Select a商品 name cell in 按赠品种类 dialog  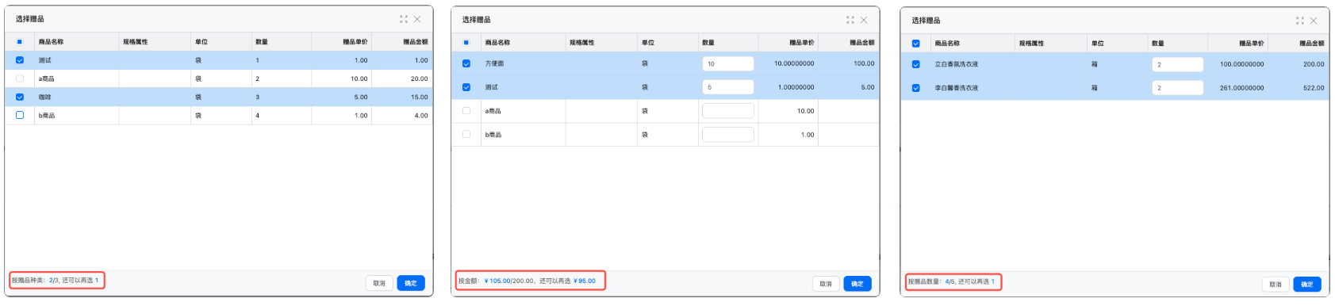click(x=77, y=78)
